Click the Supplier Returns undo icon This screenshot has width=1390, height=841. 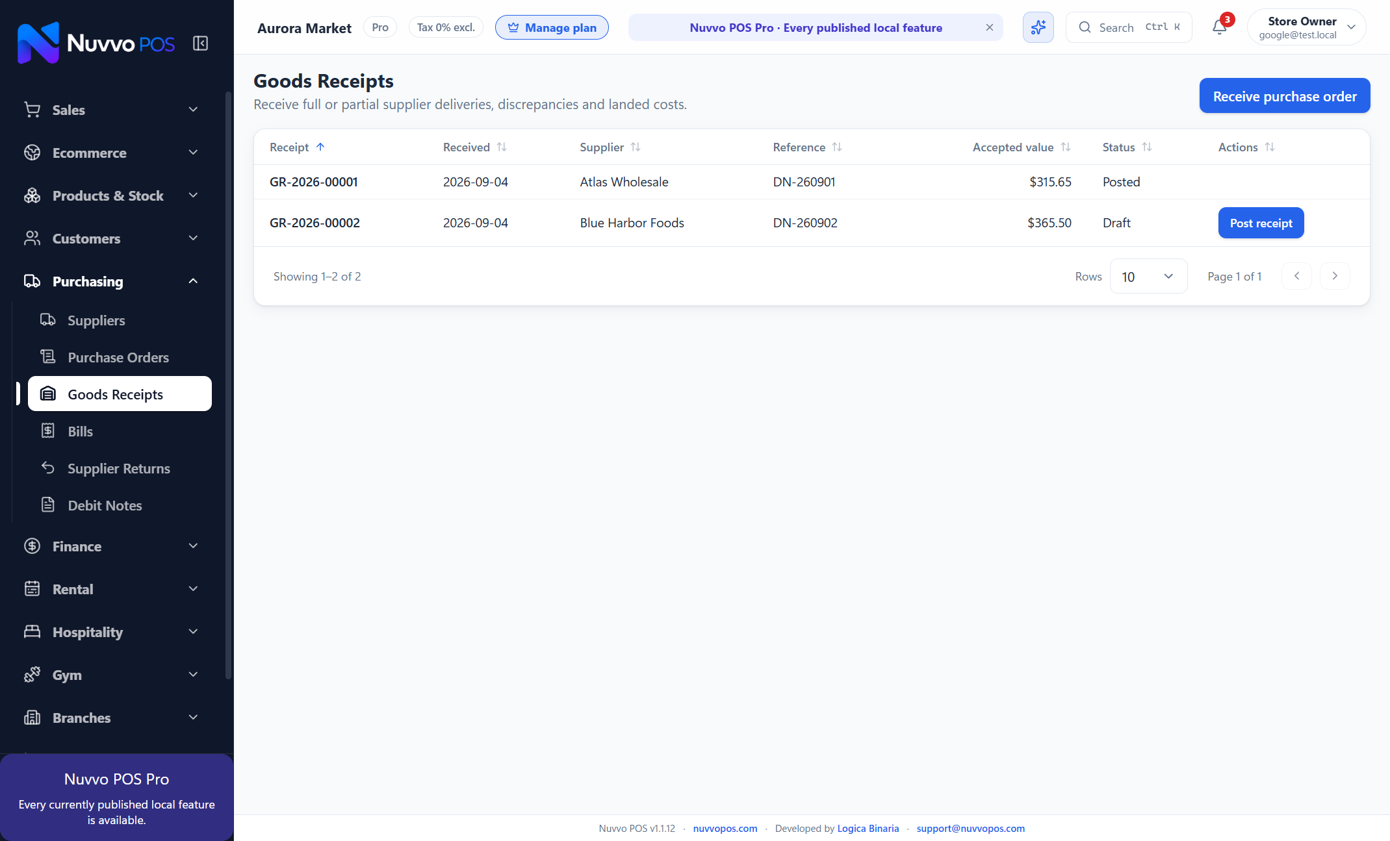click(x=48, y=468)
